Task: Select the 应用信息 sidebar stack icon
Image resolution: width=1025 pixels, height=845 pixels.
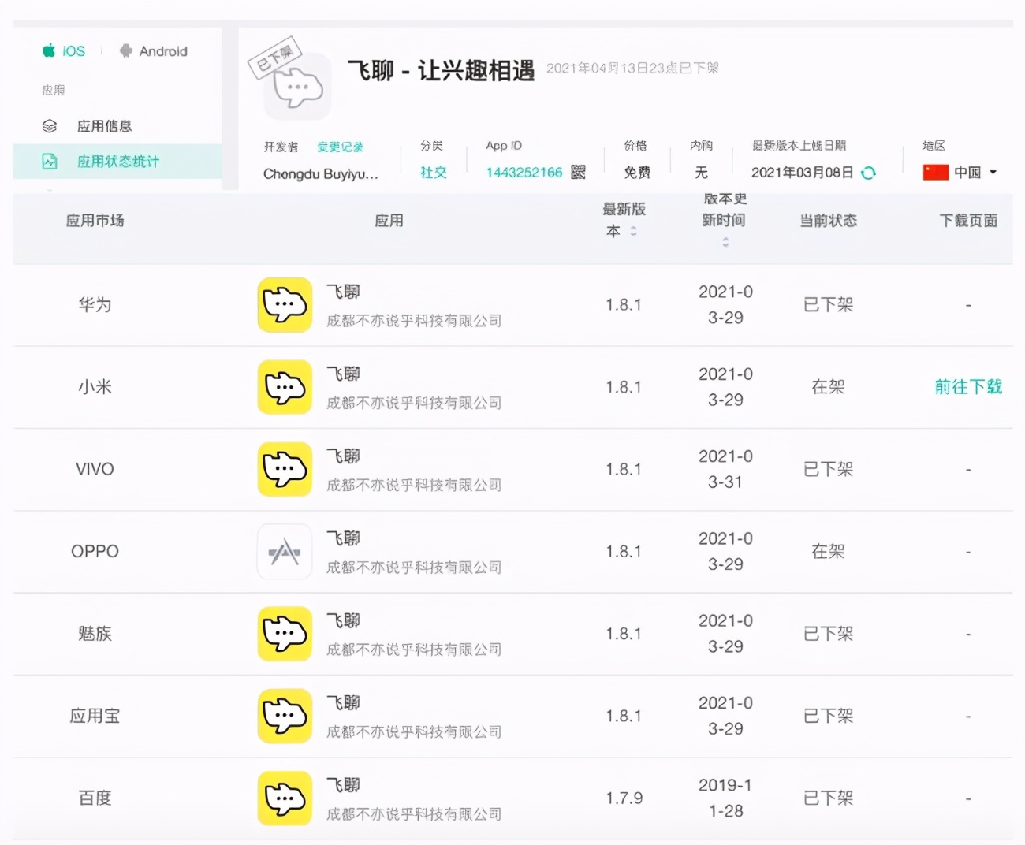Action: click(49, 125)
